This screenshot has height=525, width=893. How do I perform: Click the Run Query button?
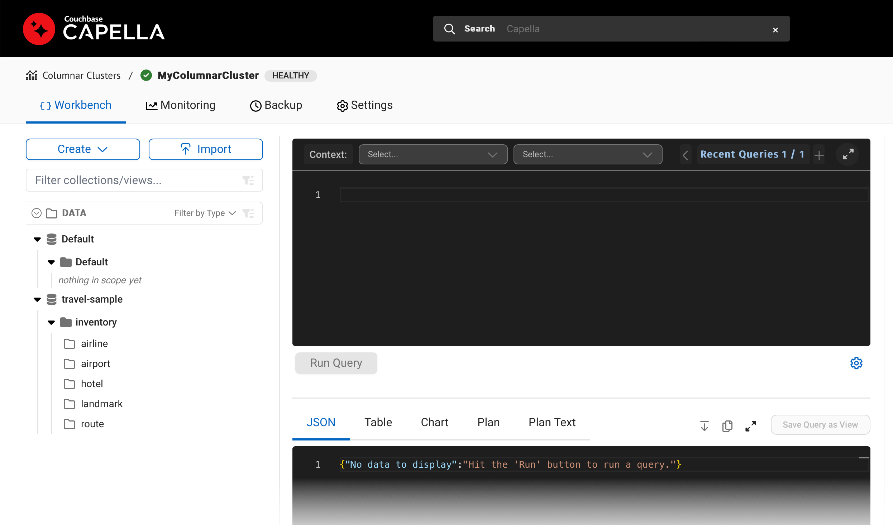(336, 362)
